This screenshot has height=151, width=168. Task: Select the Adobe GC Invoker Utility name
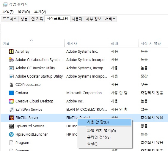35,68
